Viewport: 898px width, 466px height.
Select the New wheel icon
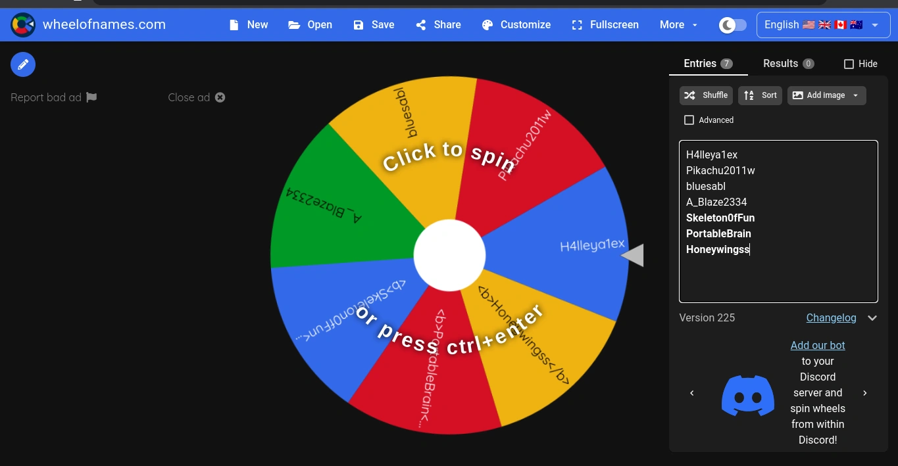click(x=234, y=24)
